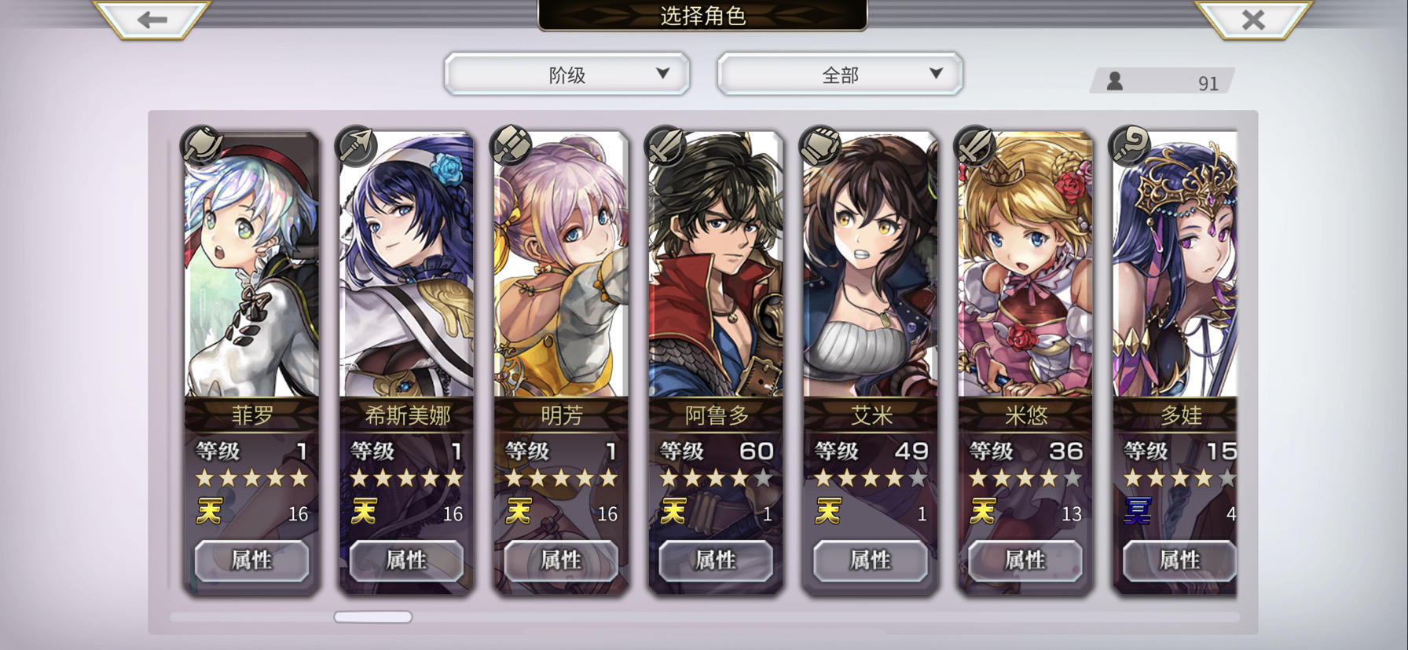Click the gold 天 attribute icon on 米悠's card

pos(982,512)
